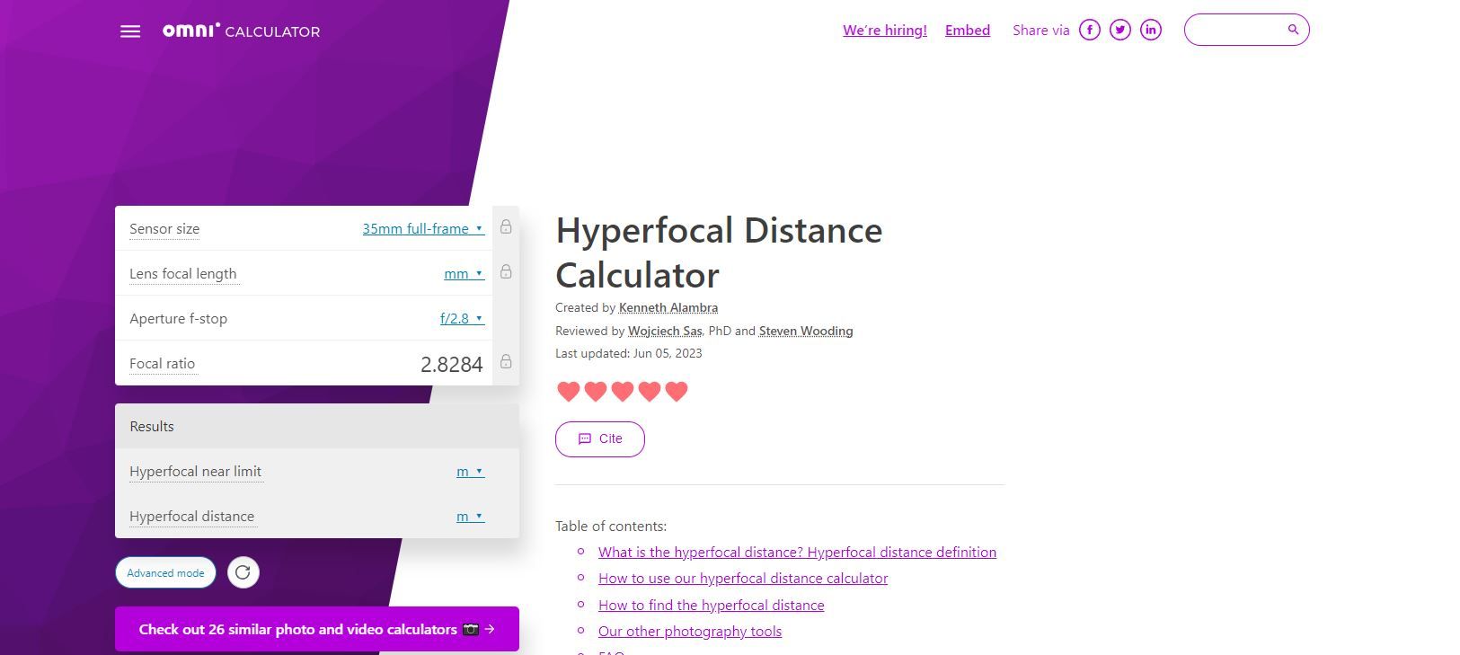Change Hyperfocal distance unit dropdown
This screenshot has width=1460, height=655.
click(x=469, y=517)
